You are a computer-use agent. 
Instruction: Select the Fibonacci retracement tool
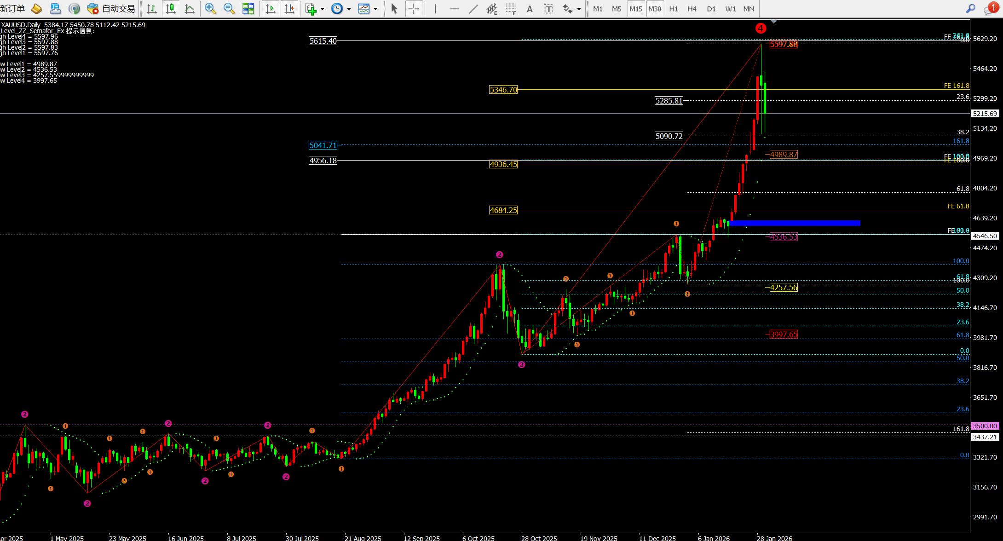(x=510, y=9)
